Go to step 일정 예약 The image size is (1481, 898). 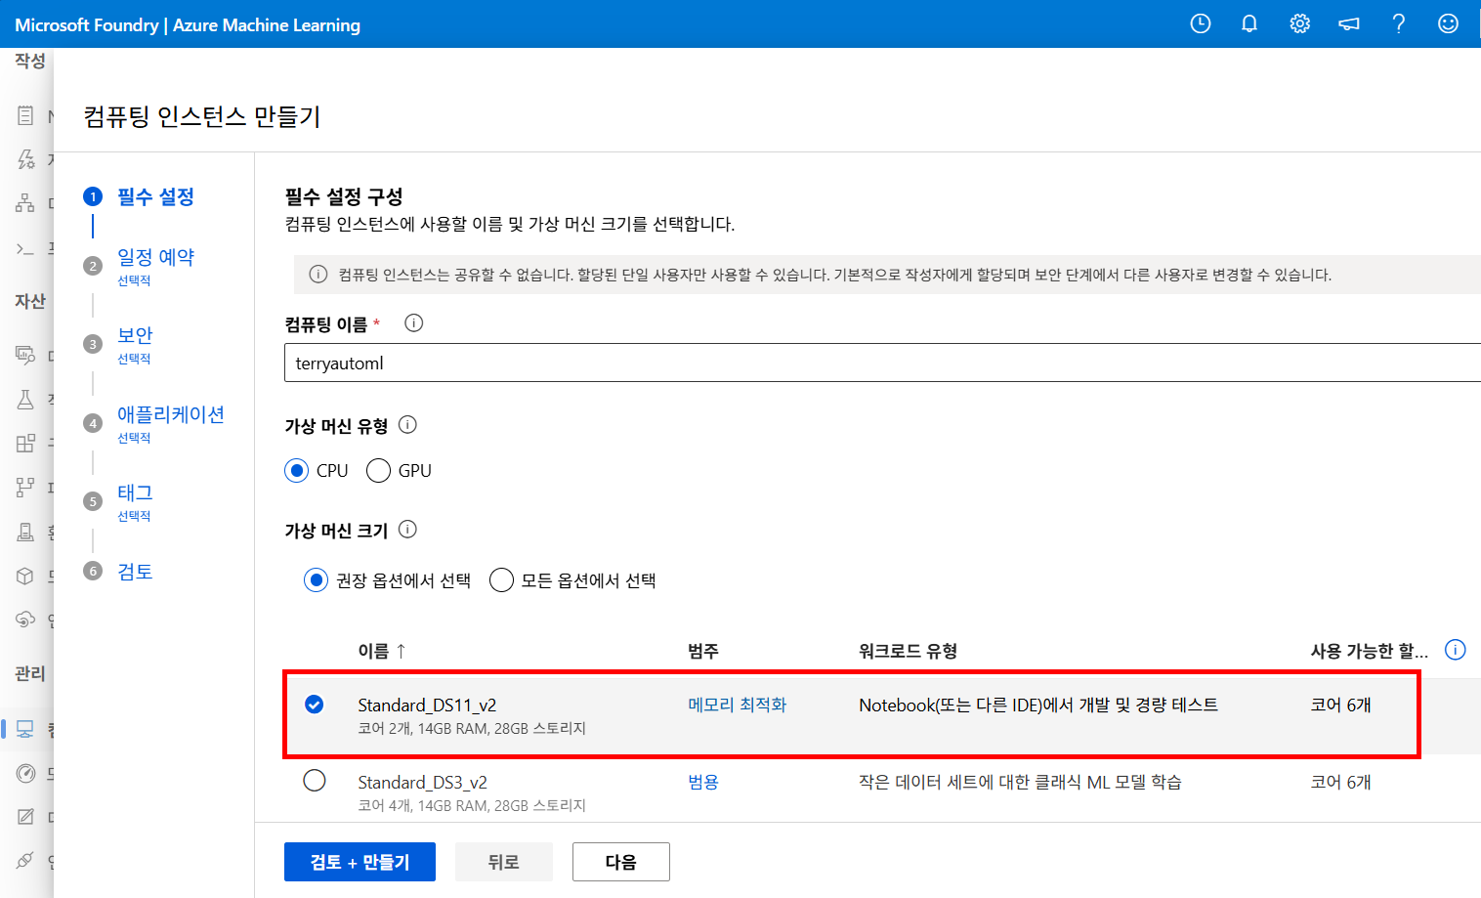[155, 257]
